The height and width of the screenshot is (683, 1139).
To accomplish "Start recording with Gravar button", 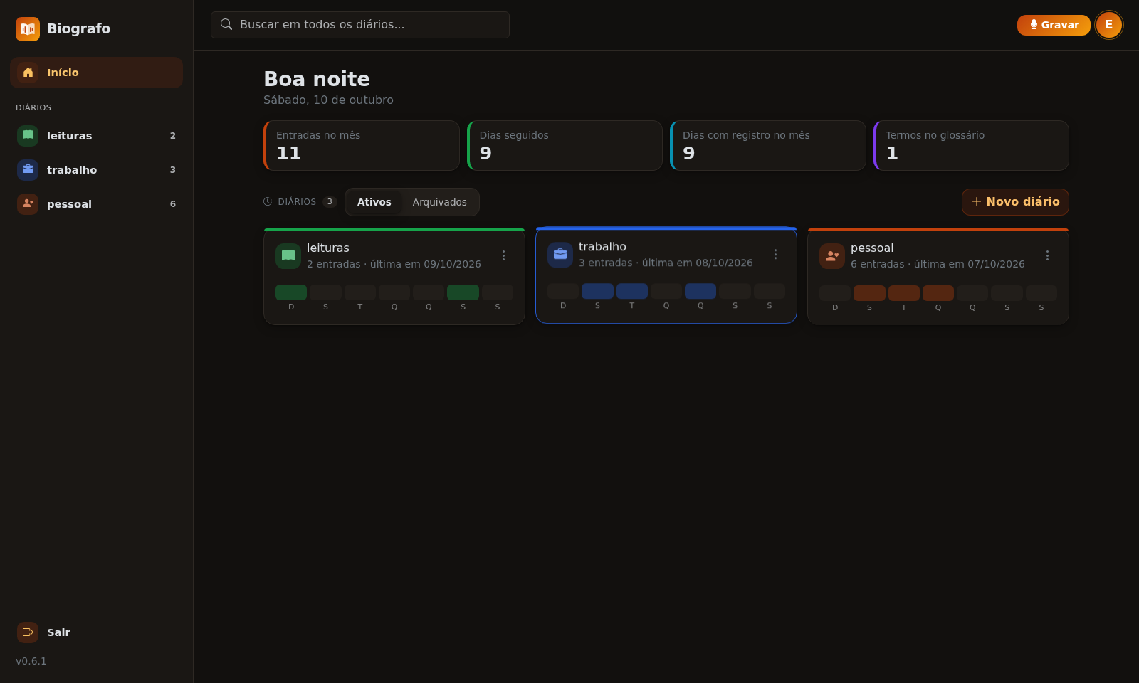I will coord(1054,25).
